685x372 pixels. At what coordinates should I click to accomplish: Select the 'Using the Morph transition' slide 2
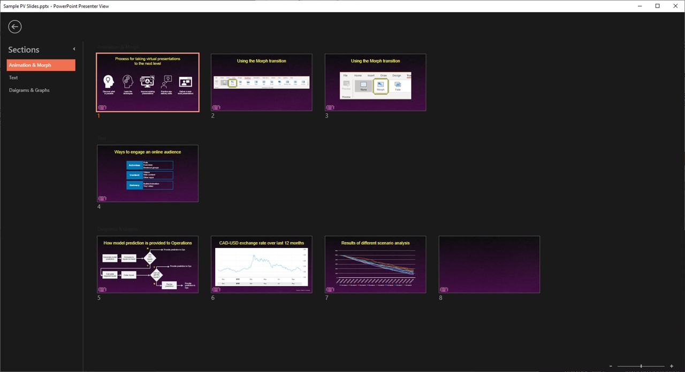[261, 82]
